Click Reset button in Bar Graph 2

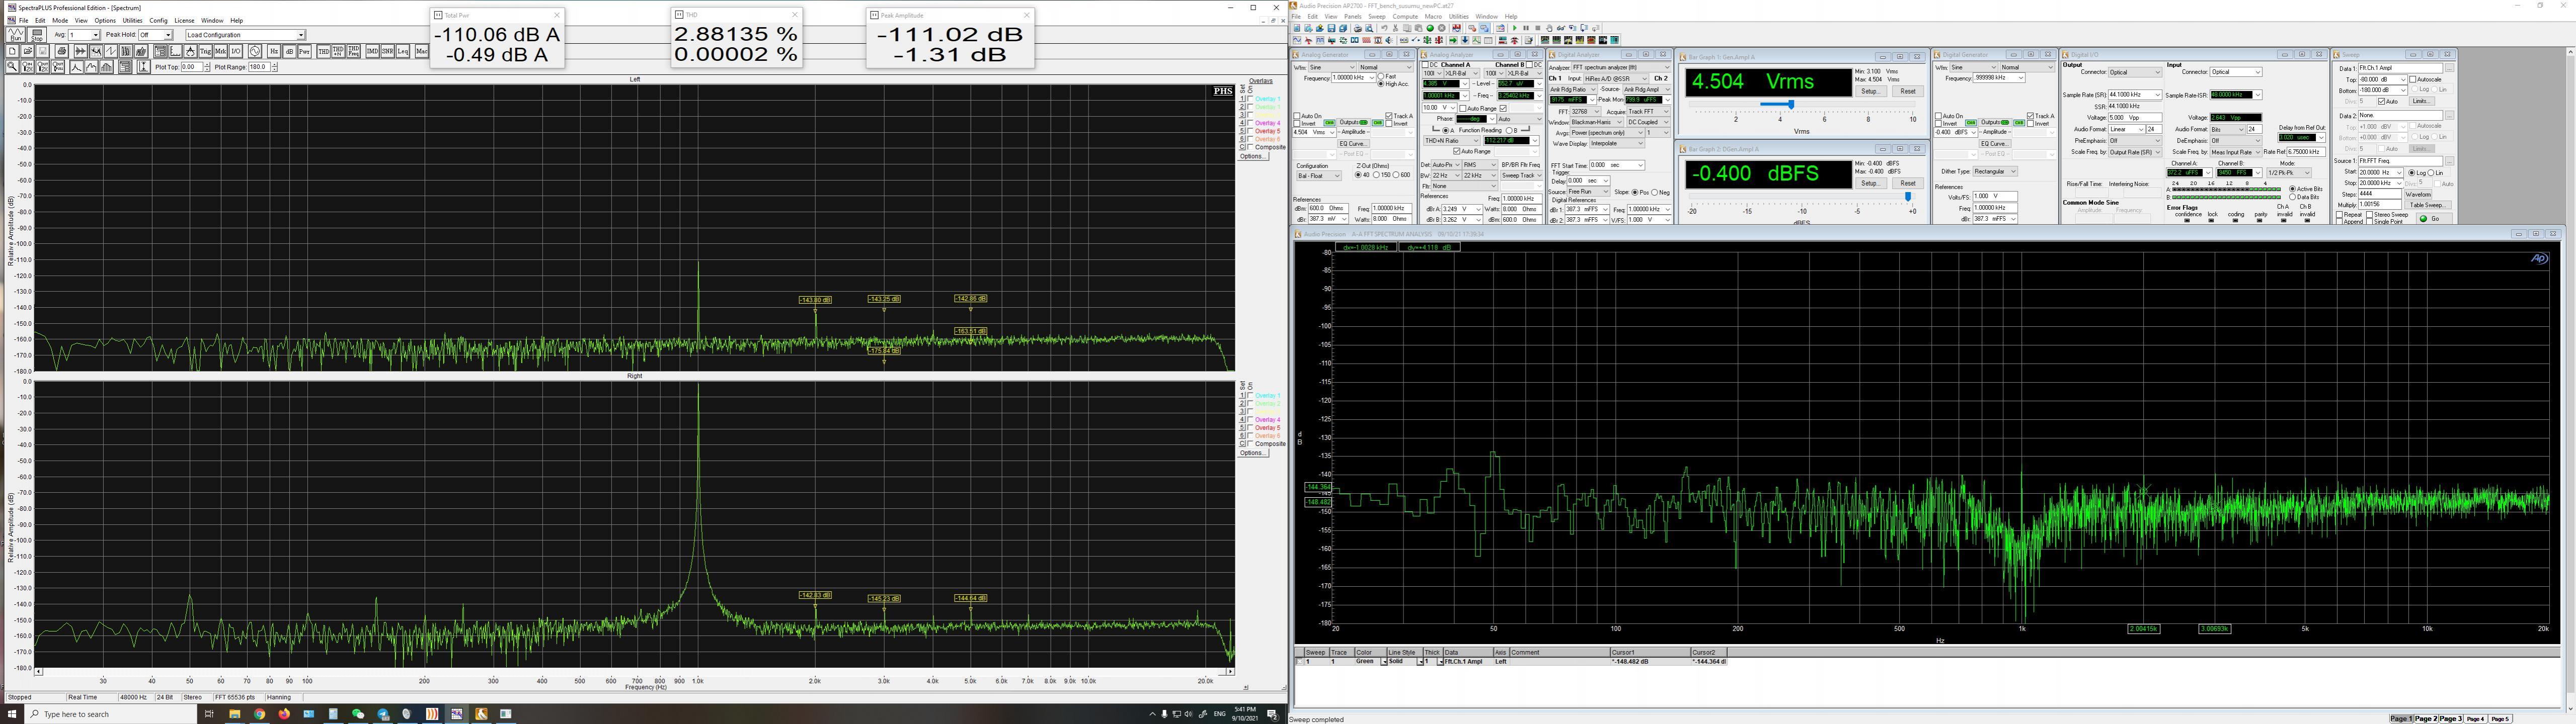coord(1907,183)
